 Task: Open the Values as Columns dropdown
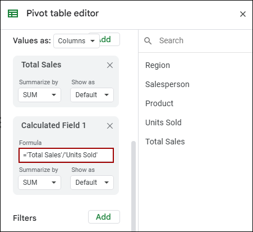point(76,41)
